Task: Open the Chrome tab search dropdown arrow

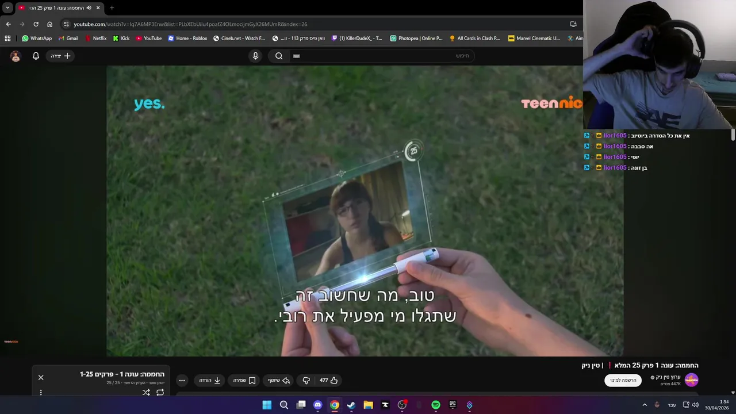Action: point(7,7)
